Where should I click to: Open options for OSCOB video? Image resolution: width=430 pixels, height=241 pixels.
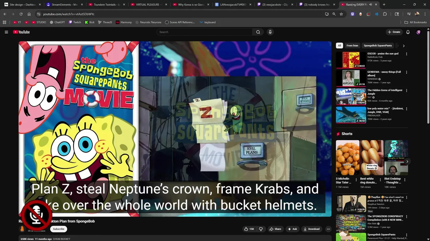(x=406, y=54)
